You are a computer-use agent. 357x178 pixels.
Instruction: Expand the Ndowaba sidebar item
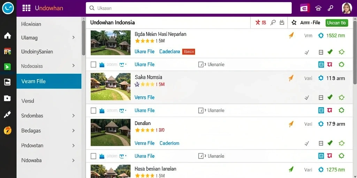click(x=73, y=160)
